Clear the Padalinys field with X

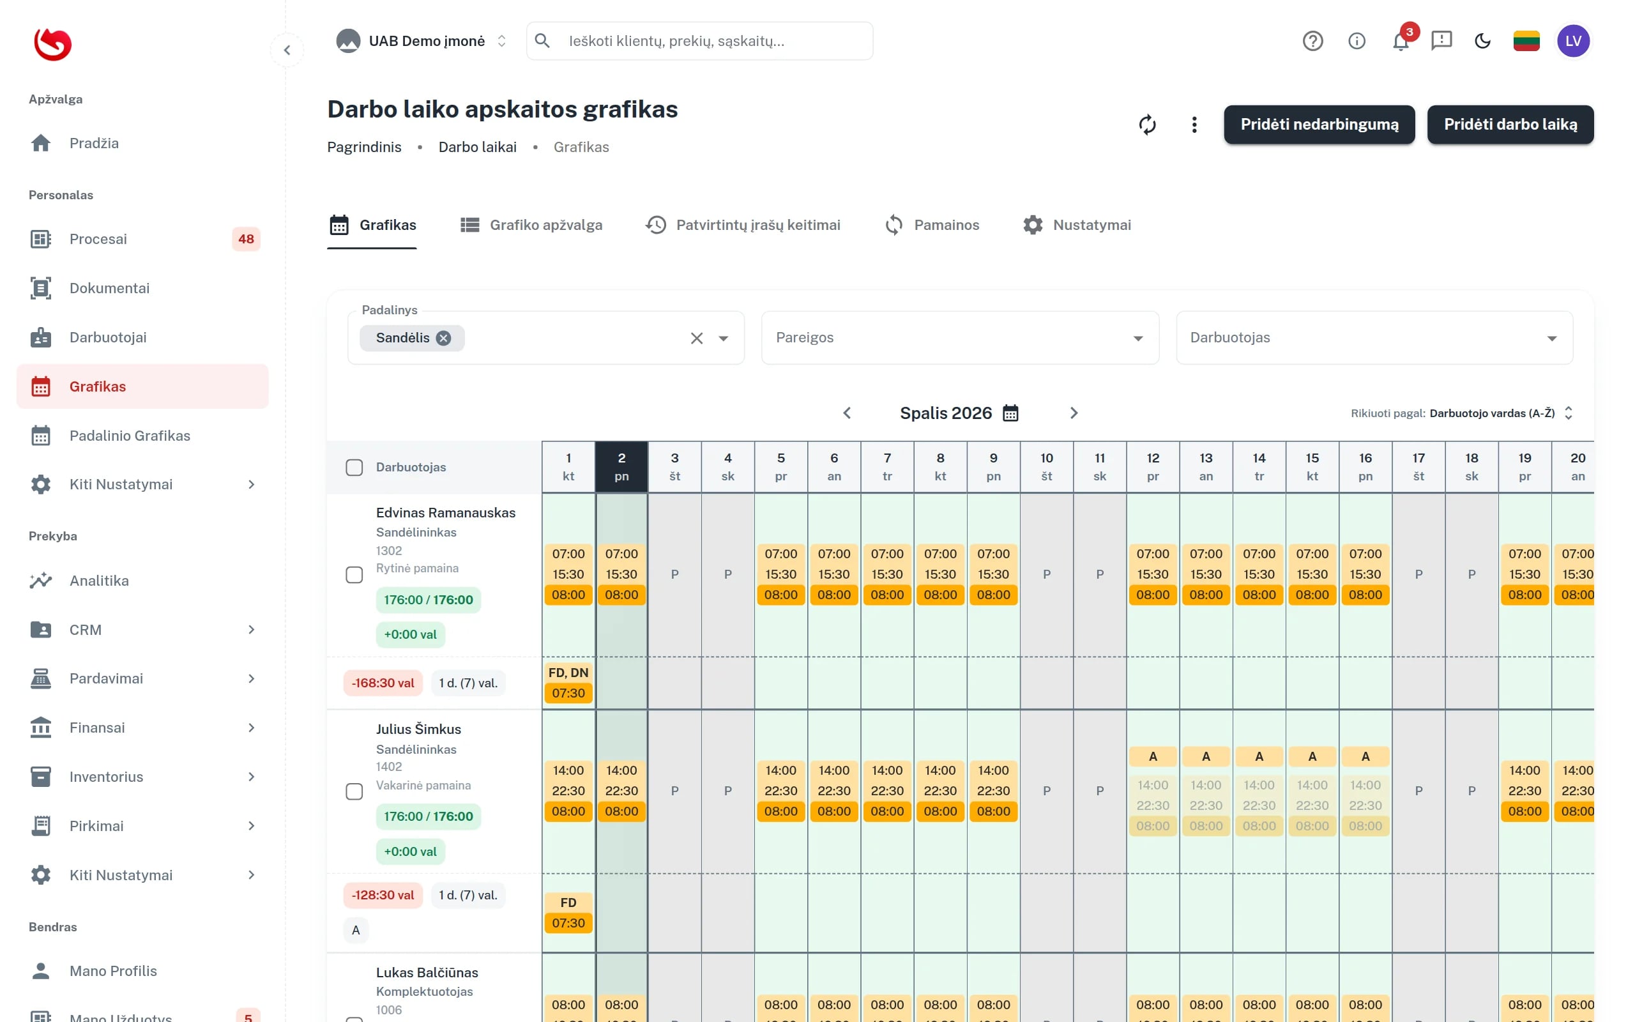coord(697,338)
